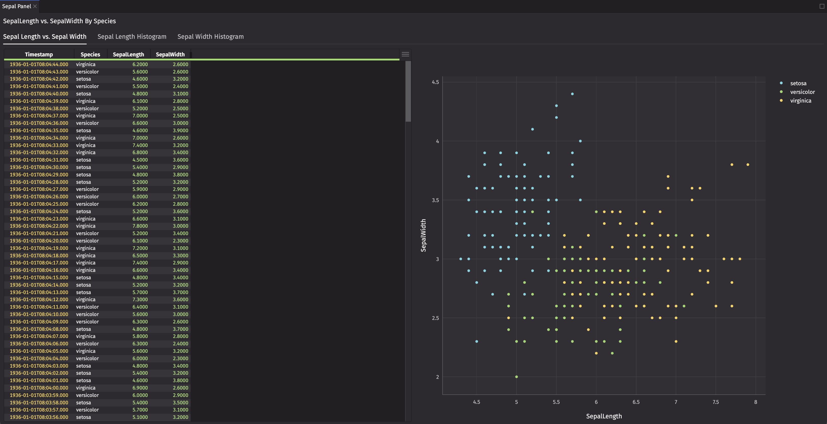Toggle virginica visibility in the legend
The height and width of the screenshot is (424, 827).
tap(801, 100)
